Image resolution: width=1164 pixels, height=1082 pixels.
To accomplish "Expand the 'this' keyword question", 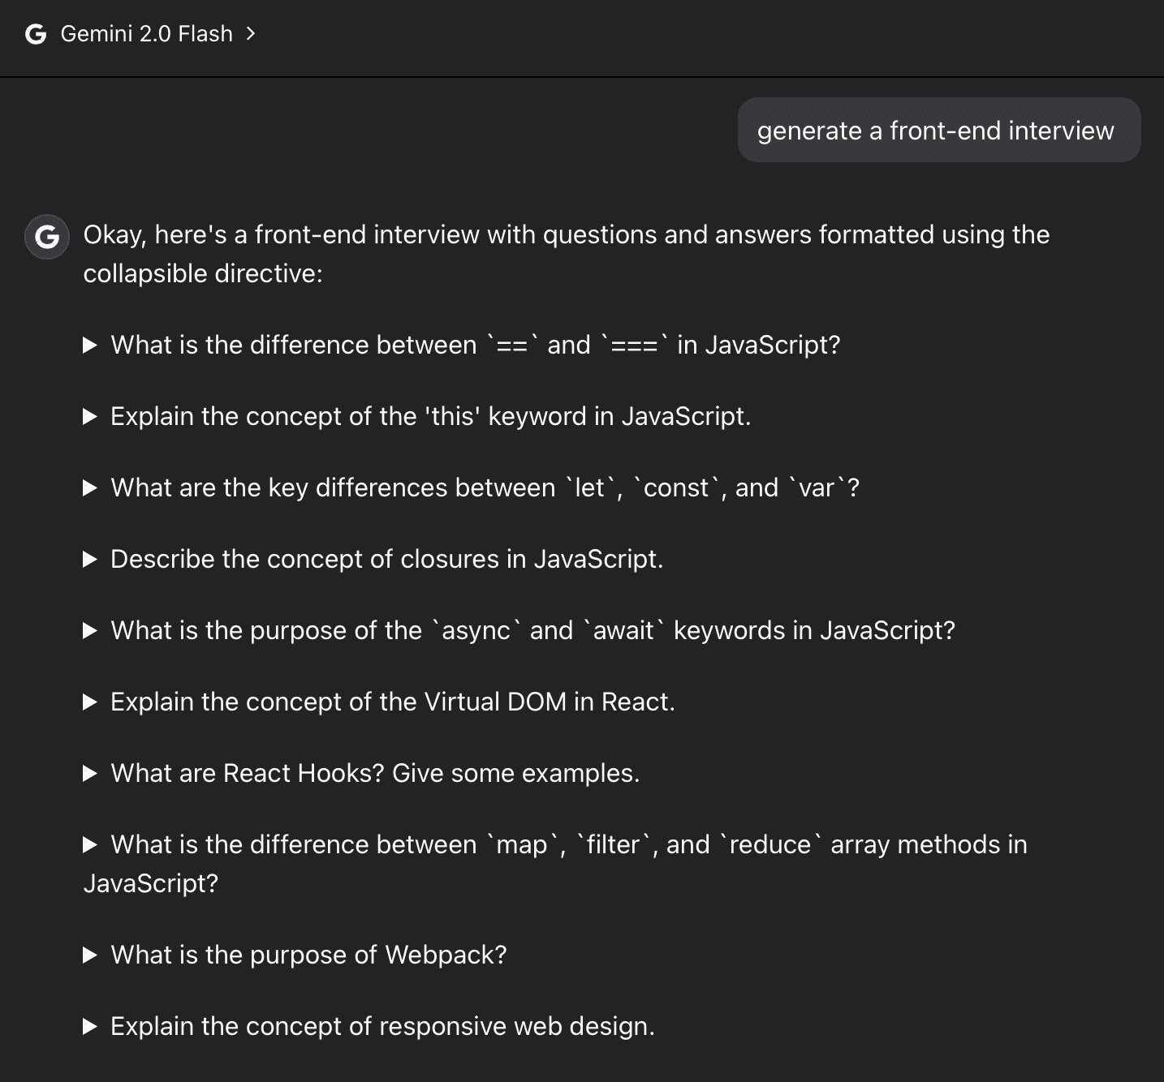I will click(x=417, y=416).
